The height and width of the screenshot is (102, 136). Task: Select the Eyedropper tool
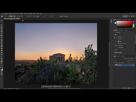[2, 33]
